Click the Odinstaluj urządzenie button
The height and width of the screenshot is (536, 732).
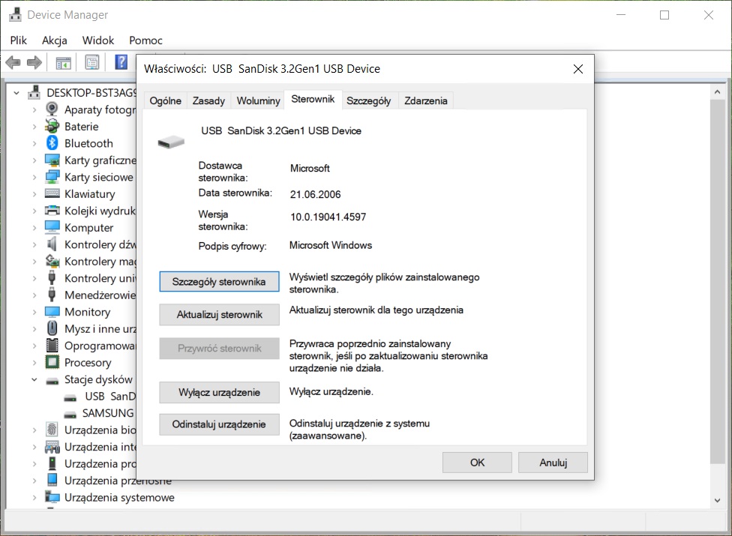coord(219,424)
